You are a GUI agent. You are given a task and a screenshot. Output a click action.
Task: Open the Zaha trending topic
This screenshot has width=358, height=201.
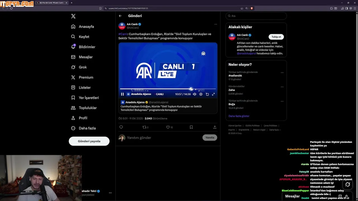tap(232, 90)
